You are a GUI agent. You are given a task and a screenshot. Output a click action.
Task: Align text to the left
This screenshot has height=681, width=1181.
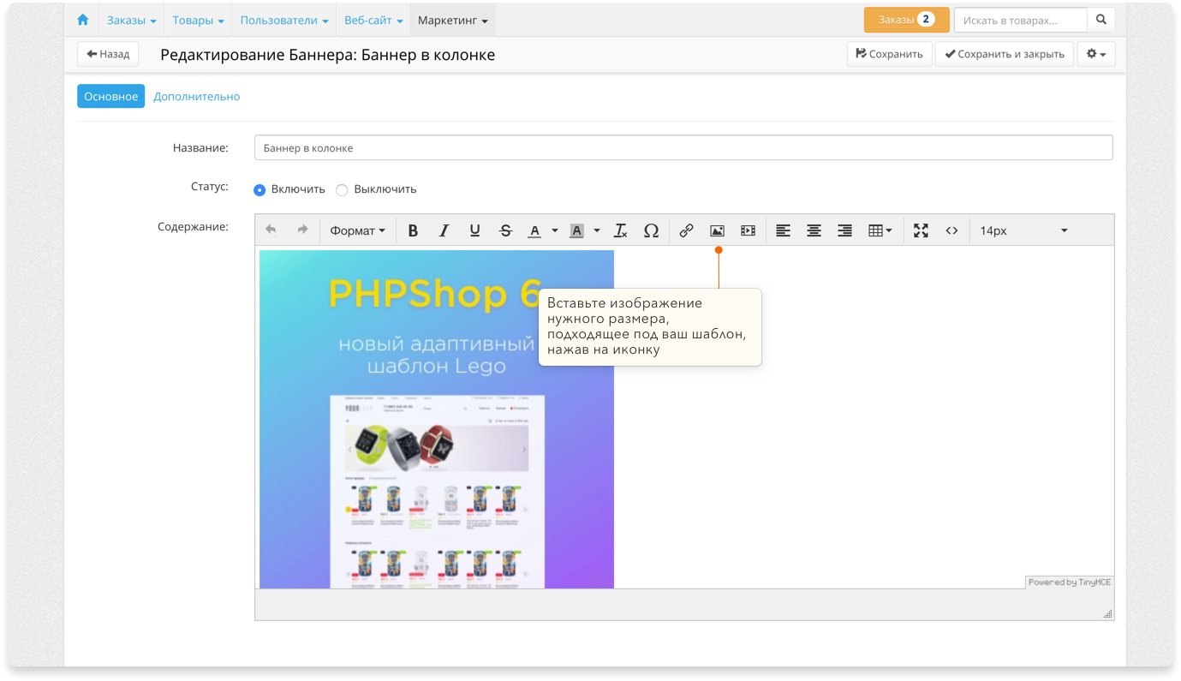pyautogui.click(x=783, y=230)
